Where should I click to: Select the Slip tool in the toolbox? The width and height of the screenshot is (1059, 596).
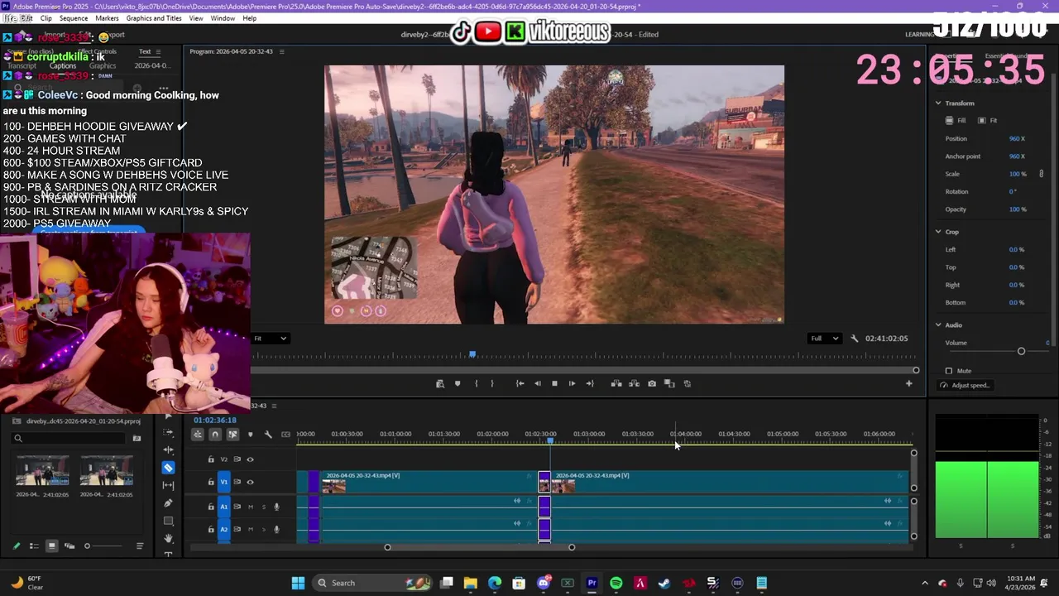click(x=169, y=485)
